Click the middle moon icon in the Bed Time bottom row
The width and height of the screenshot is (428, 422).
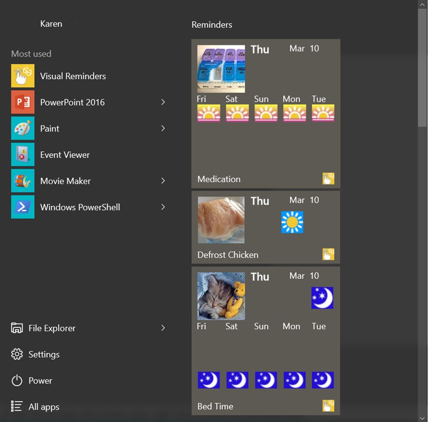(x=266, y=380)
